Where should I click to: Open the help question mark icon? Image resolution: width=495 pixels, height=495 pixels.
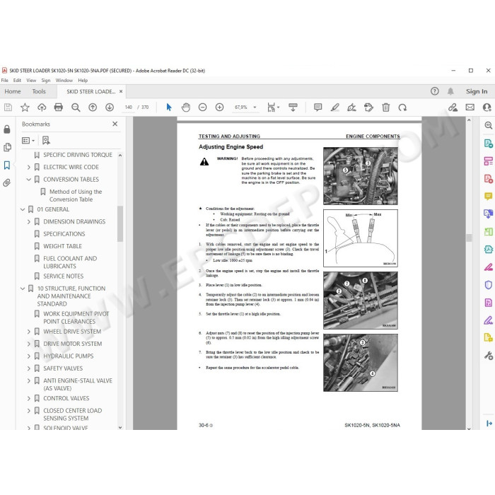click(x=435, y=91)
